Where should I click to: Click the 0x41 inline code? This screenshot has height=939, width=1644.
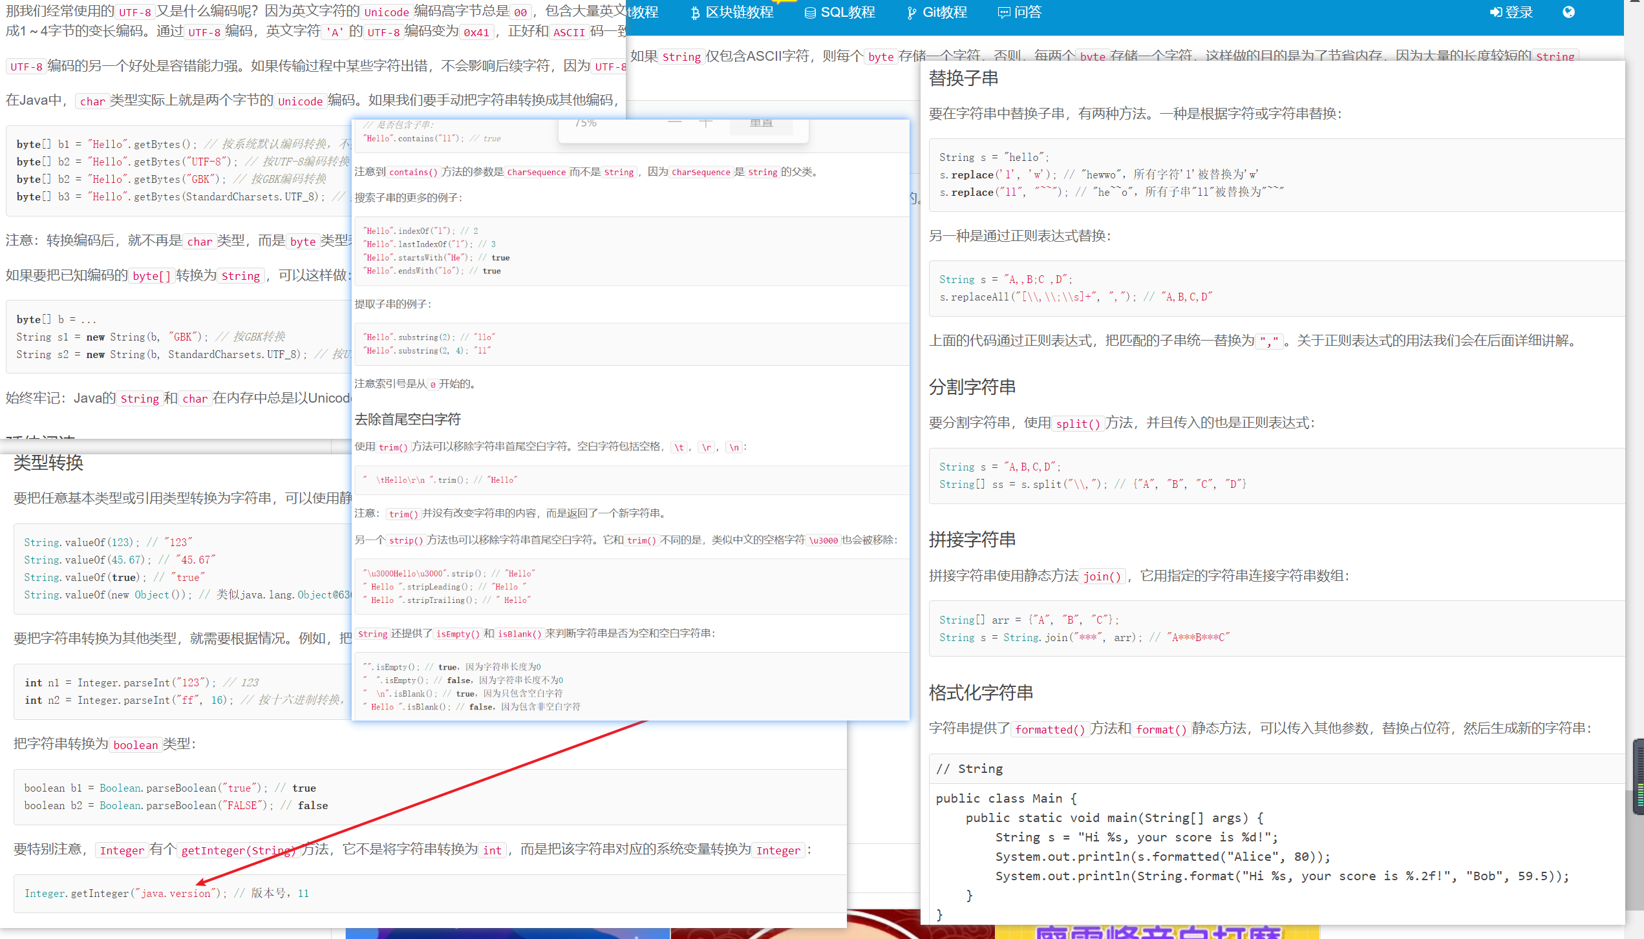(476, 32)
